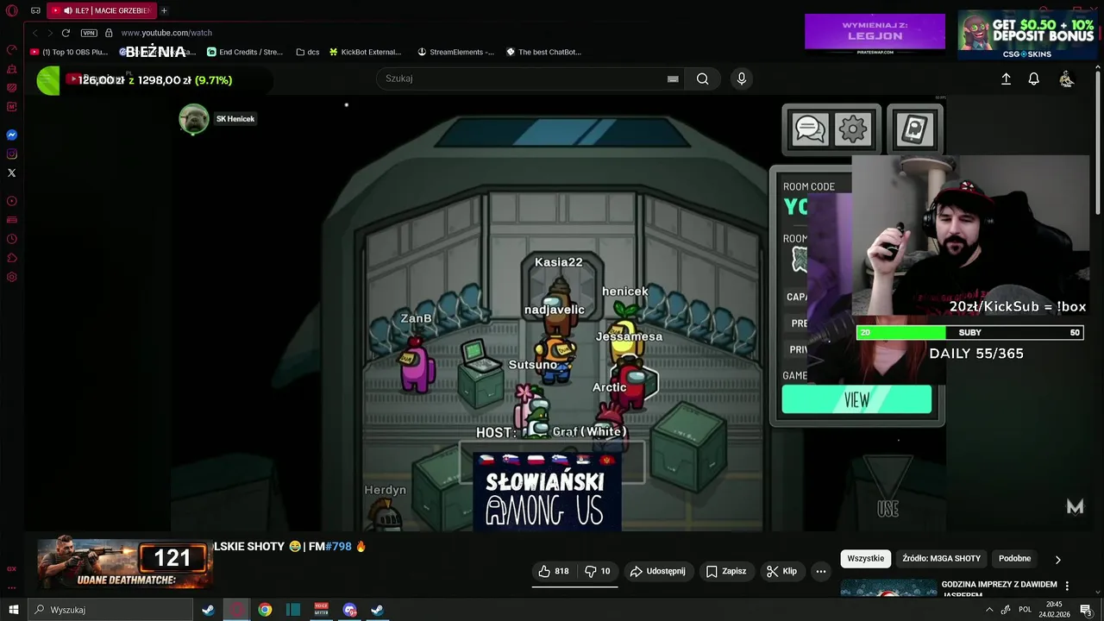Open the StreamElements bookmark
Viewport: 1104px width, 621px height.
pos(456,52)
